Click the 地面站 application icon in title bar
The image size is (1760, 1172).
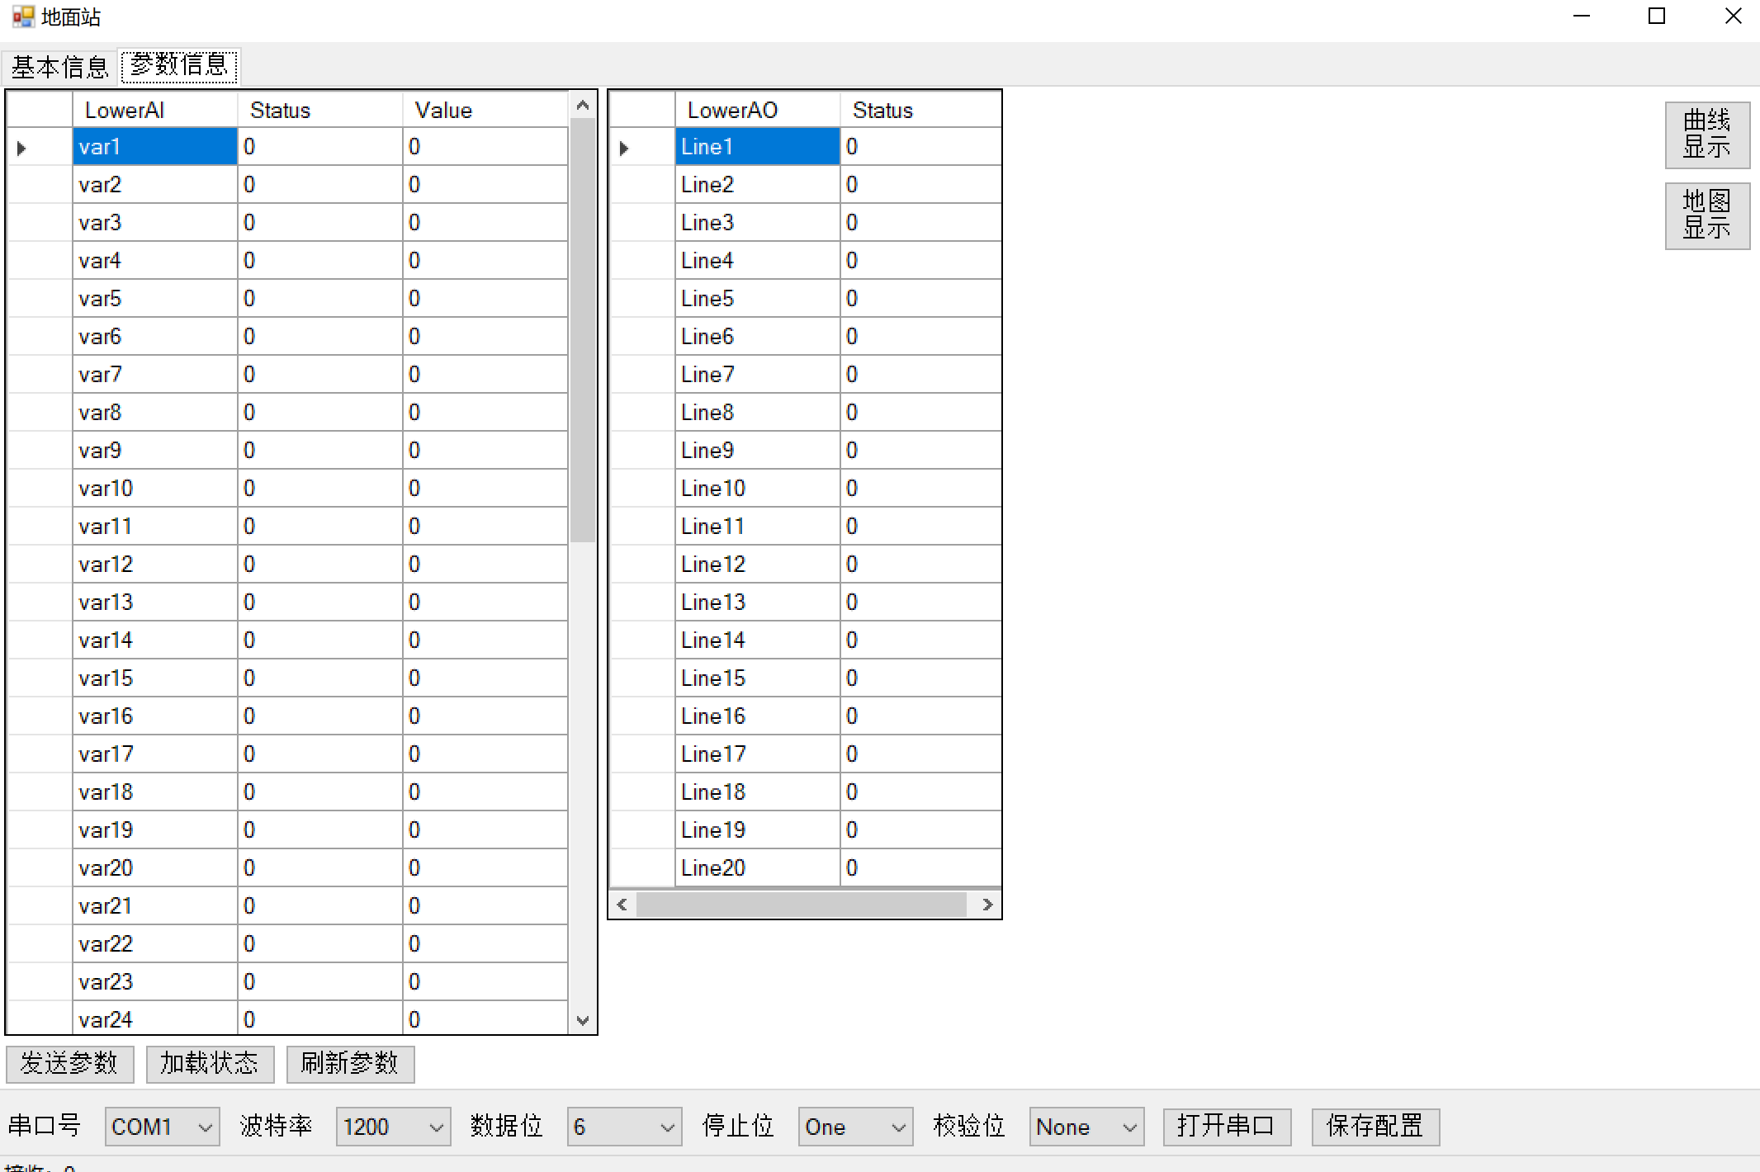pyautogui.click(x=22, y=16)
